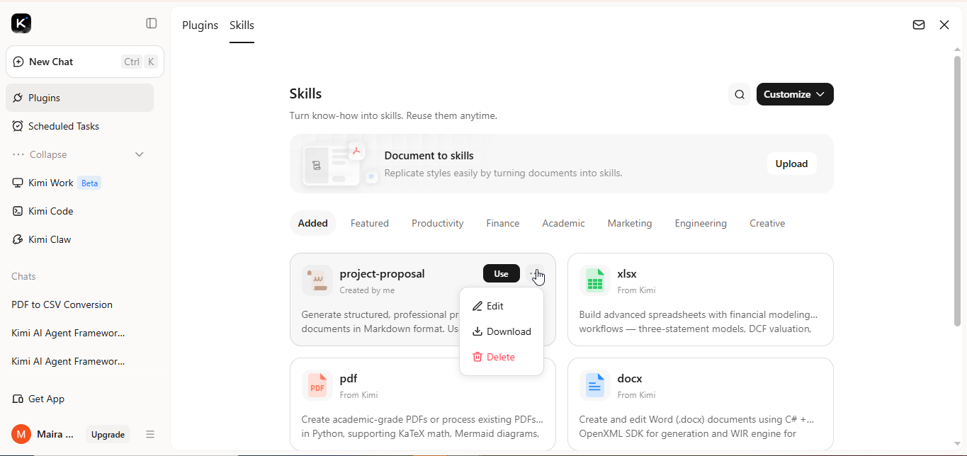Toggle the sidebar panel icon
This screenshot has width=967, height=456.
coord(152,23)
